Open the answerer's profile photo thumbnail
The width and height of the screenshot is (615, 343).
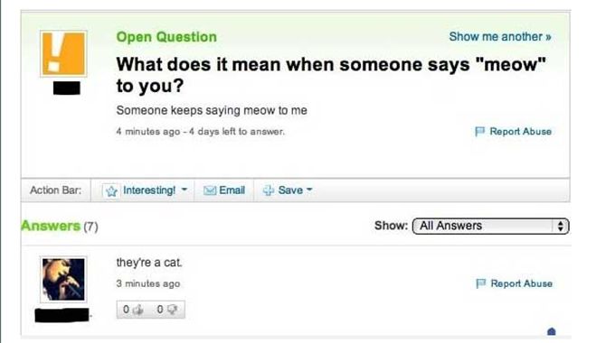click(x=63, y=280)
